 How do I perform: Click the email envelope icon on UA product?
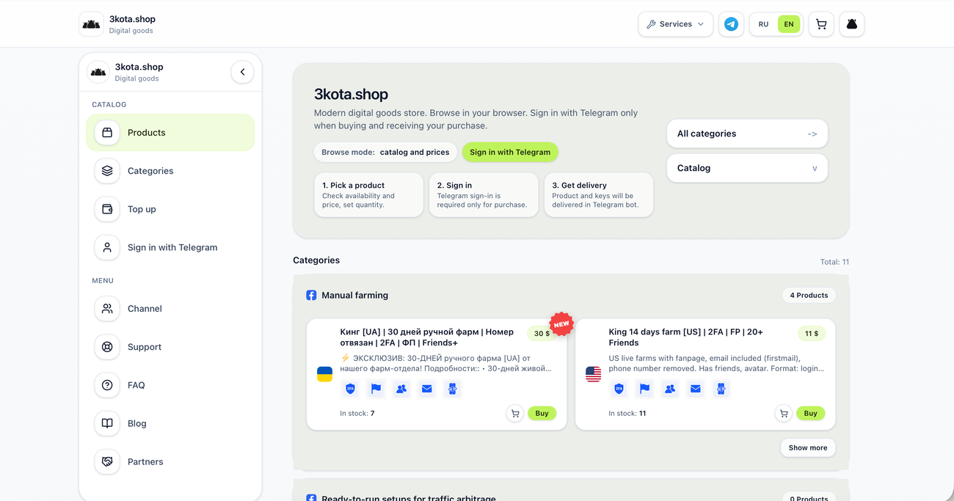point(427,389)
